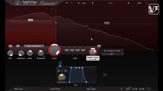The image size is (163, 91).
Task: Load the previous preset with left arrow
Action: pyautogui.click(x=92, y=3)
